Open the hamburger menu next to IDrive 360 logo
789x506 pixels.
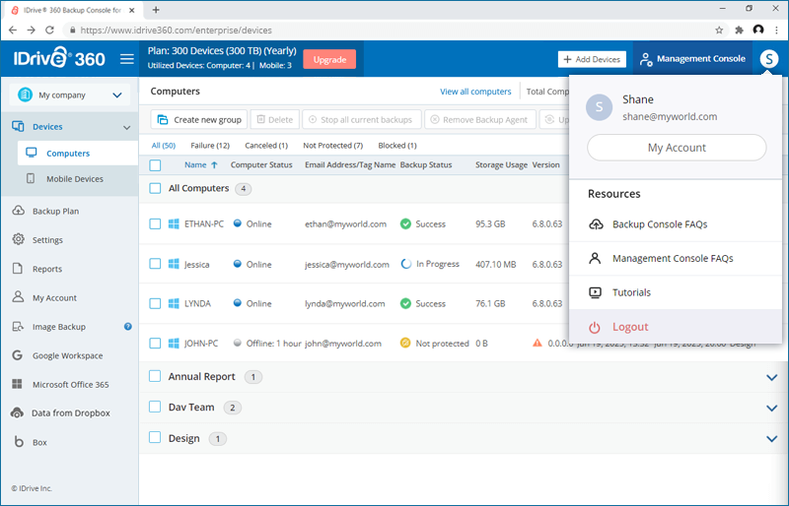pos(127,59)
